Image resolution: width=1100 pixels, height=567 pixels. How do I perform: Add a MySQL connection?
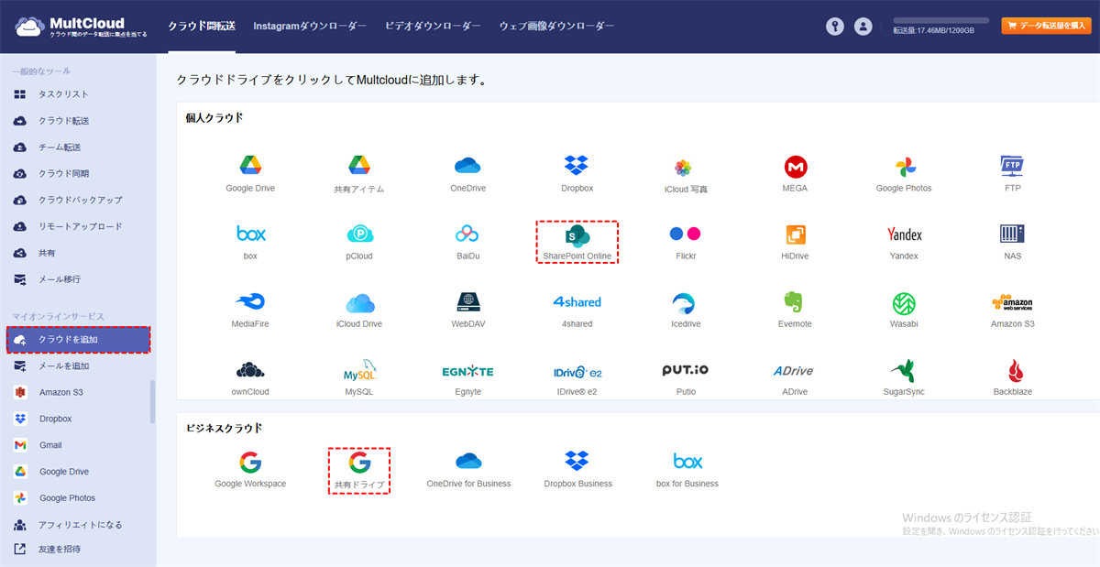point(358,376)
